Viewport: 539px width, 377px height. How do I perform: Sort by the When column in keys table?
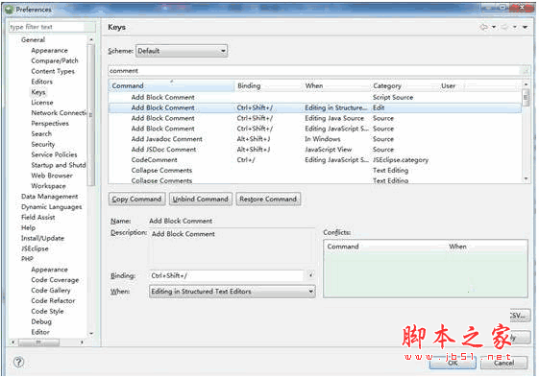(x=336, y=85)
